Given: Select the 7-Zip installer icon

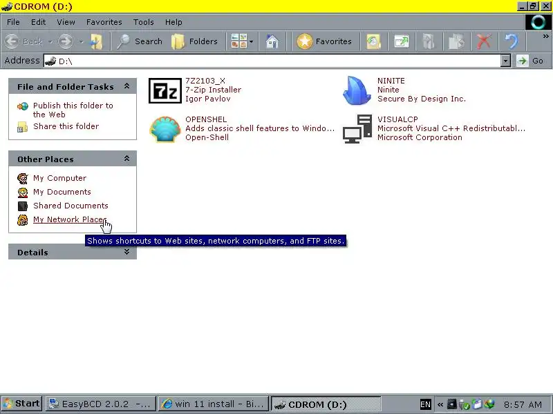Looking at the screenshot, I should point(165,91).
